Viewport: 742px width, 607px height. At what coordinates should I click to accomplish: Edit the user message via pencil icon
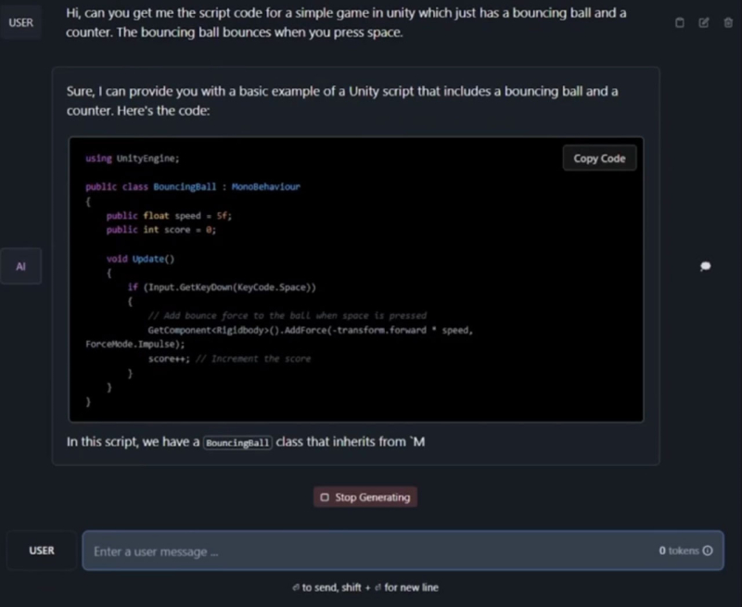[703, 22]
